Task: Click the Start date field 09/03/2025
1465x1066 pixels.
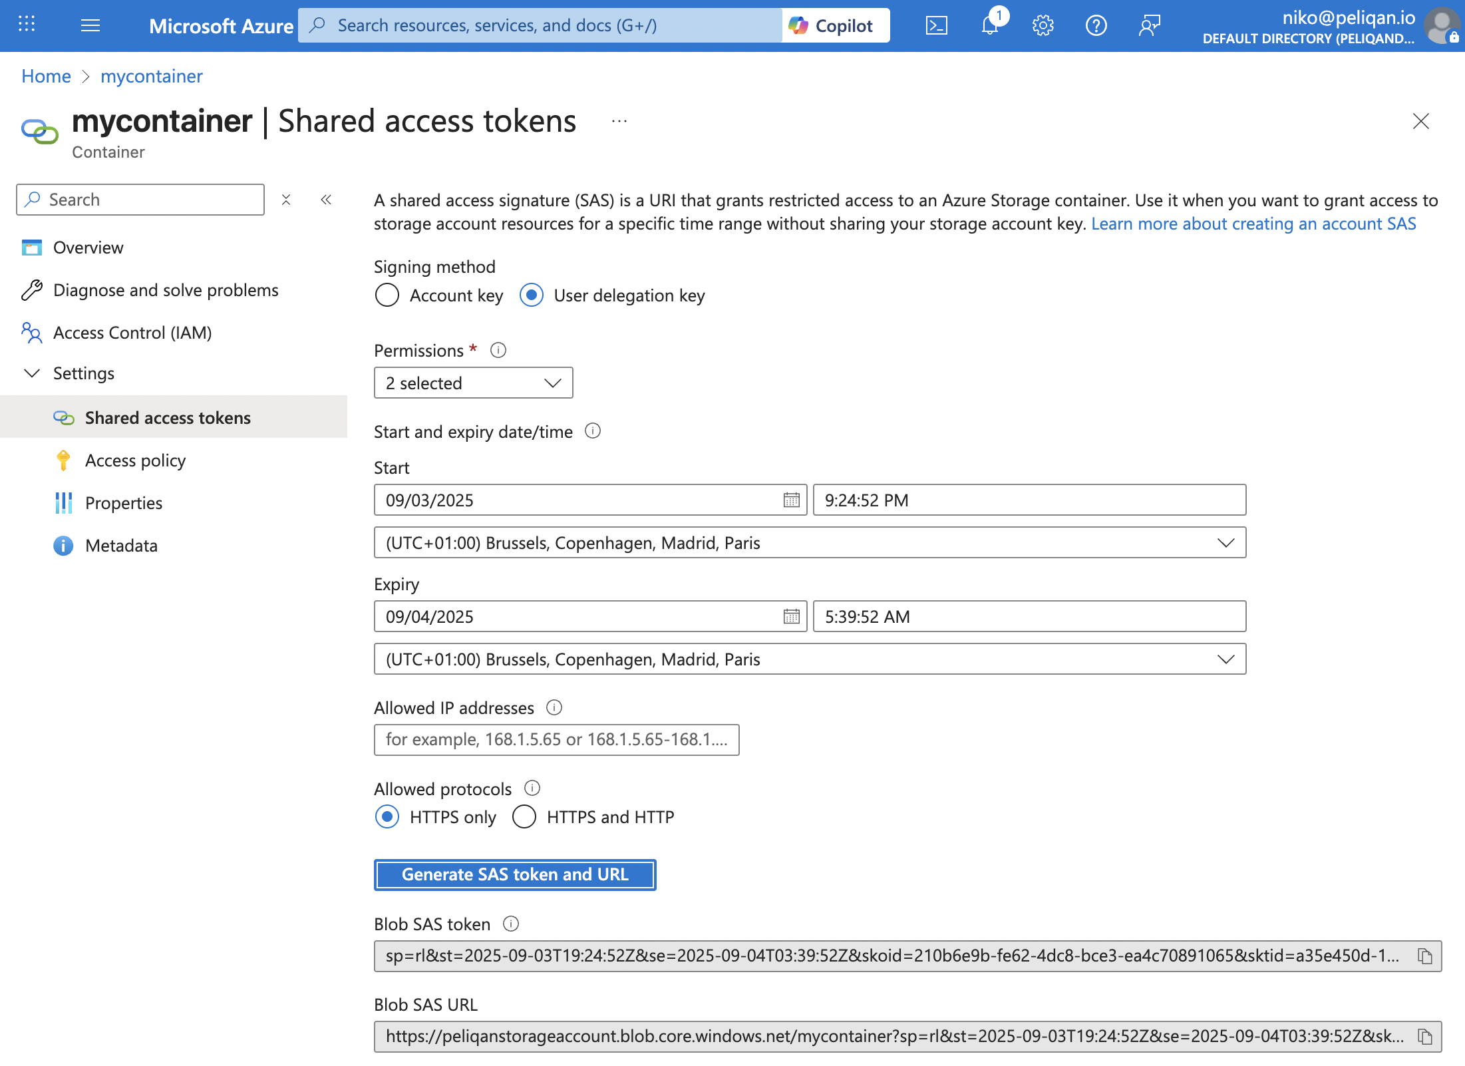Action: pyautogui.click(x=590, y=500)
